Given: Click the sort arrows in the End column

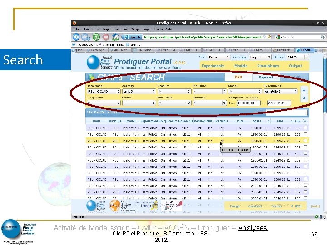Looking at the screenshot, I should coord(291,121).
